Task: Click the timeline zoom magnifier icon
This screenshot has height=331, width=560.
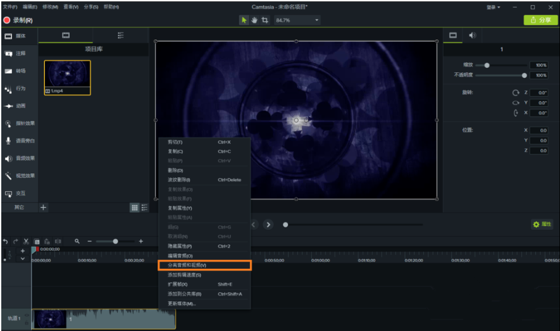Action: pos(77,241)
